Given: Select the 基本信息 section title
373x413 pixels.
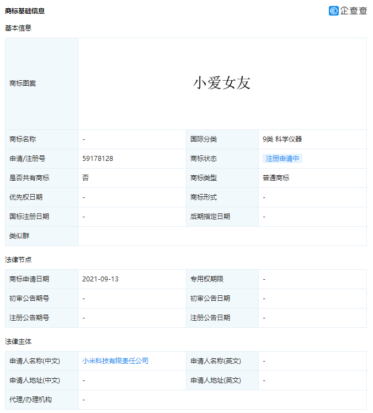Looking at the screenshot, I should (x=18, y=28).
